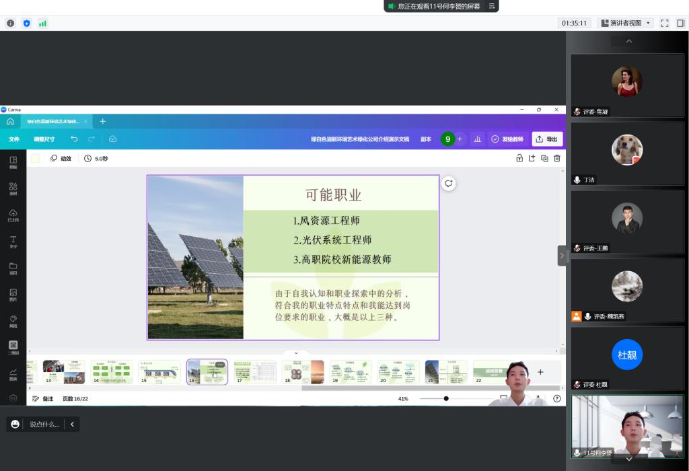This screenshot has width=689, height=471.
Task: Click the Uploads cloud sidebar icon
Action: tap(13, 215)
